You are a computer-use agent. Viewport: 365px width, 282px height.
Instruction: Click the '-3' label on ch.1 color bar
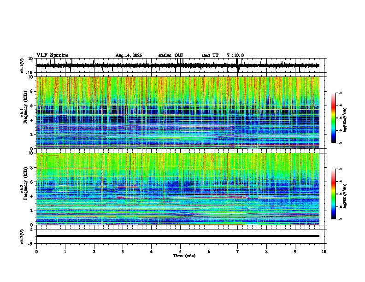[340, 93]
